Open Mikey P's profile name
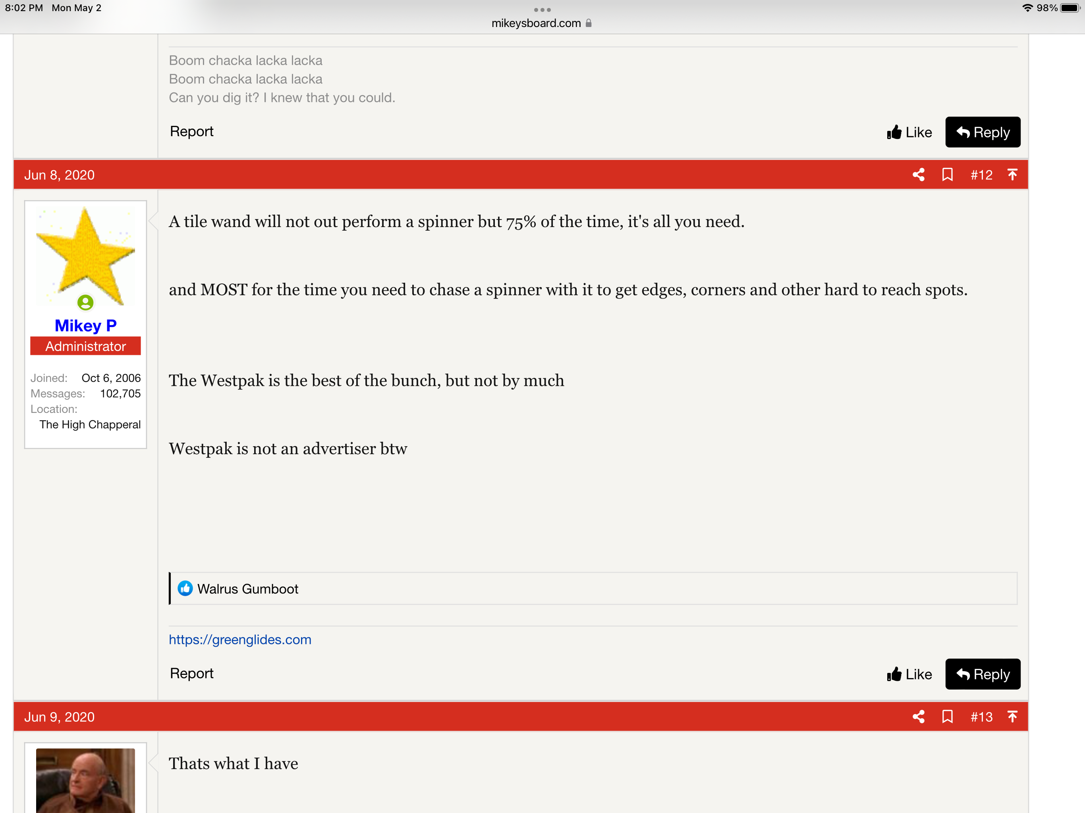This screenshot has height=813, width=1085. (85, 326)
